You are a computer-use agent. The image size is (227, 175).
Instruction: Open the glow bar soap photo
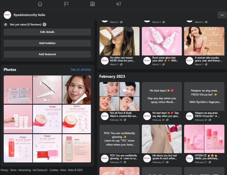coord(18,90)
